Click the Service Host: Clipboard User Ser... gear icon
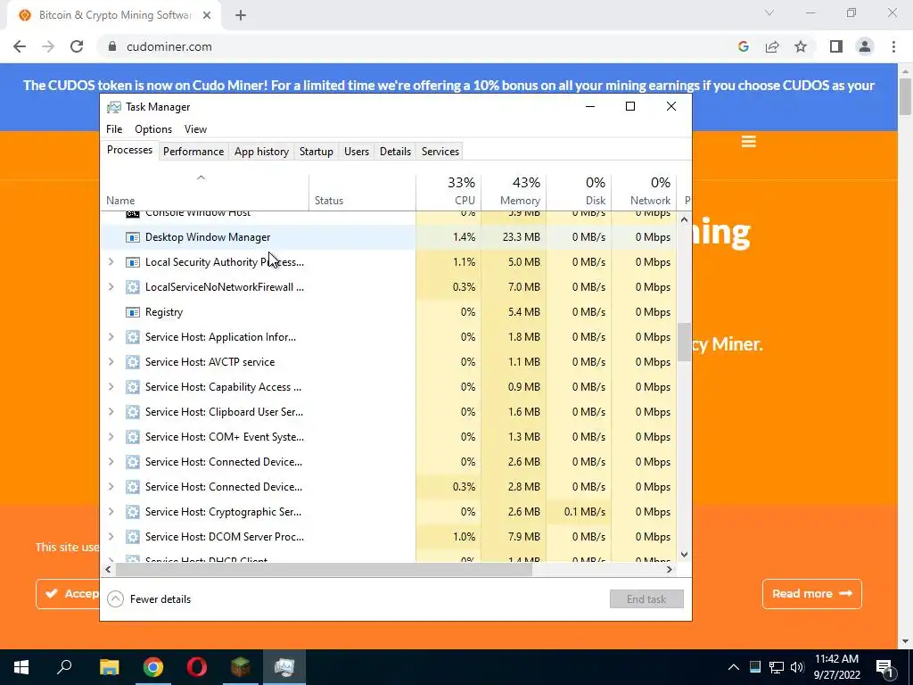 133,412
